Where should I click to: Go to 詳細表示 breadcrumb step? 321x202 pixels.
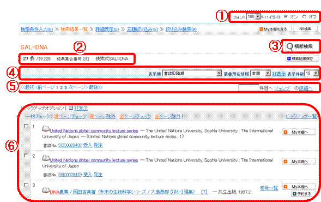click(x=107, y=29)
